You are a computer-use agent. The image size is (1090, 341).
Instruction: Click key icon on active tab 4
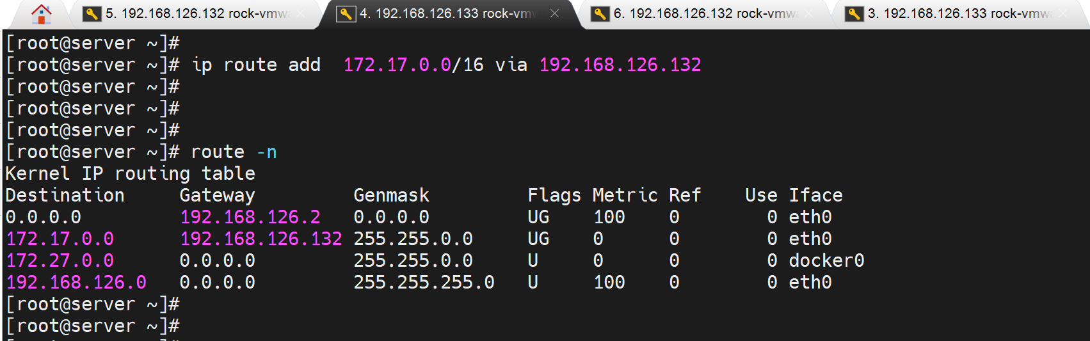[x=346, y=14]
